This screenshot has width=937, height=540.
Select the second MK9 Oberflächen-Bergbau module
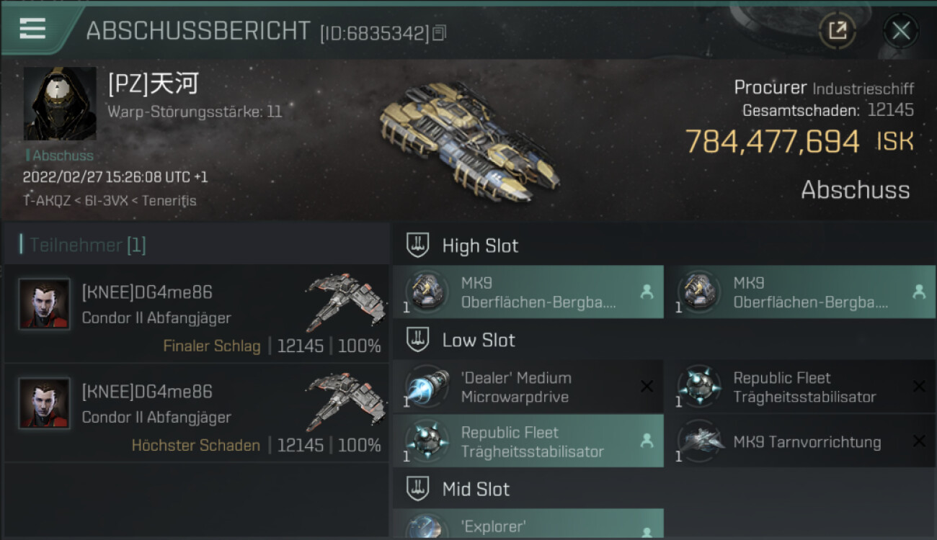click(x=801, y=292)
